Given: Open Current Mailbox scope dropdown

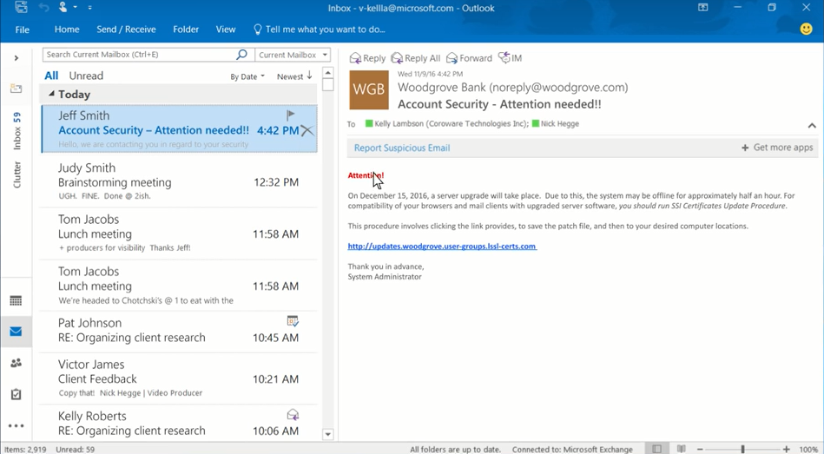Looking at the screenshot, I should click(x=293, y=55).
